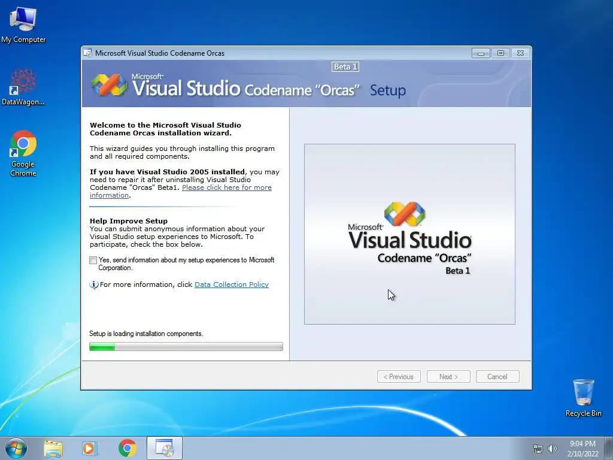Launch Windows Media Player from the taskbar
This screenshot has width=613, height=460.
point(90,449)
